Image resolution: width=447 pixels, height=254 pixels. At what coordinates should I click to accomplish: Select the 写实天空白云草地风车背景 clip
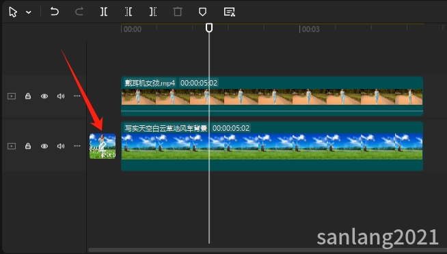272,147
